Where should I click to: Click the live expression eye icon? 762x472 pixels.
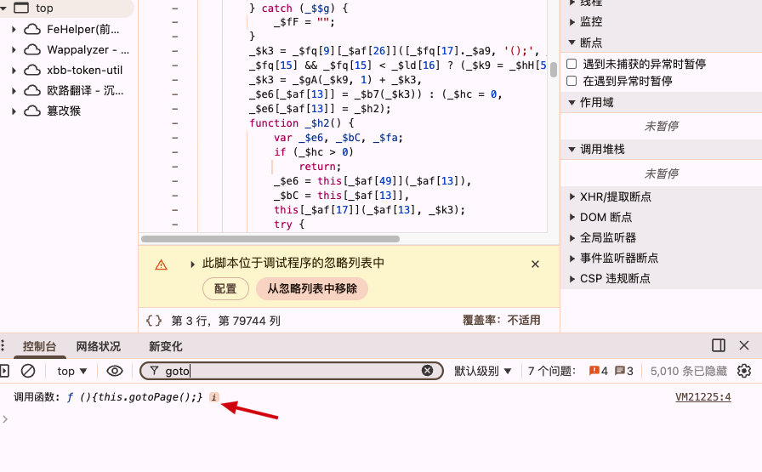point(115,372)
